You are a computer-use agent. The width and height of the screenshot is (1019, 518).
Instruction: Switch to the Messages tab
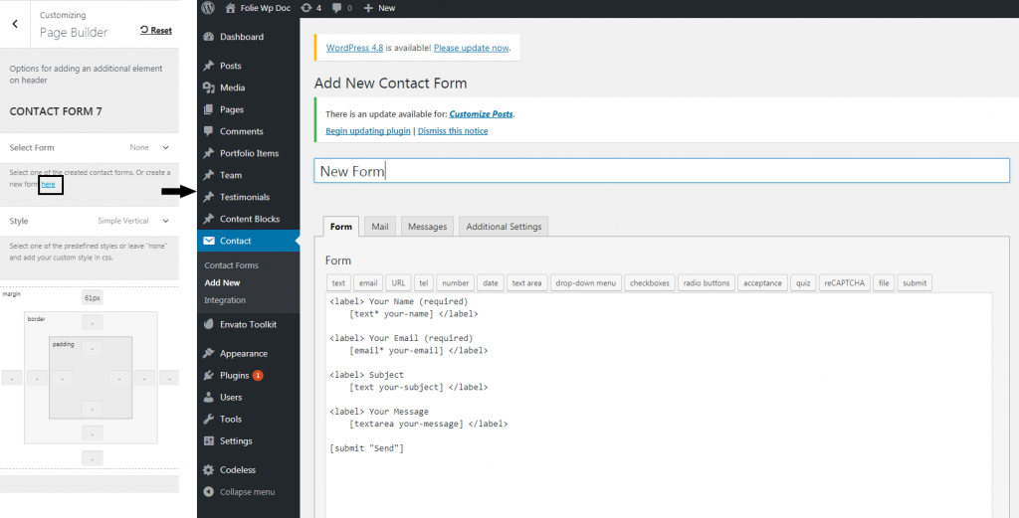[x=428, y=227]
